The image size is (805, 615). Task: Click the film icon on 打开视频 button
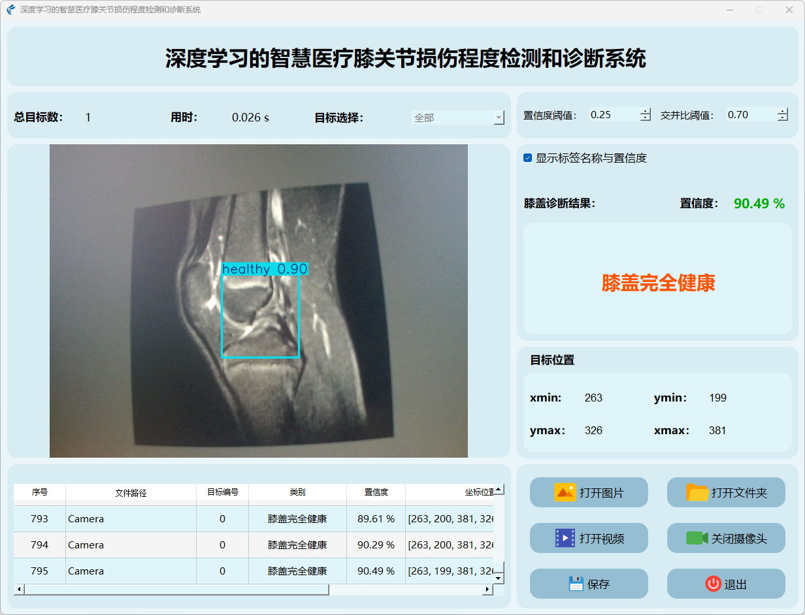(565, 538)
